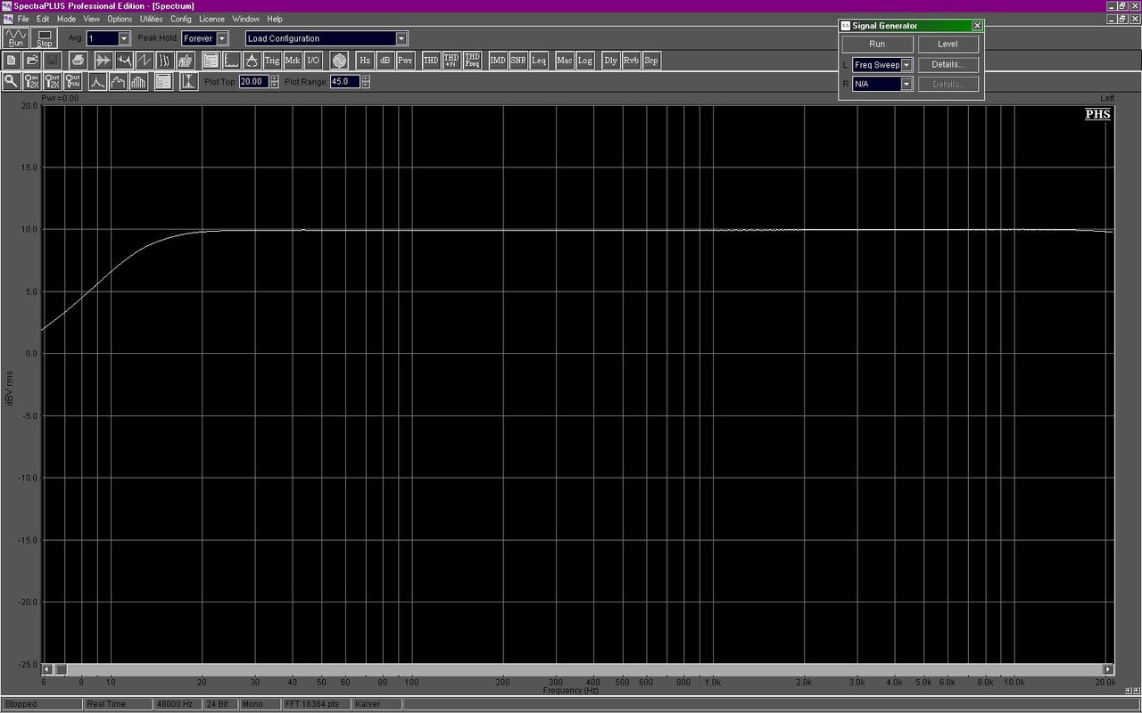The height and width of the screenshot is (713, 1142).
Task: Click the Trig trigger button
Action: [272, 61]
